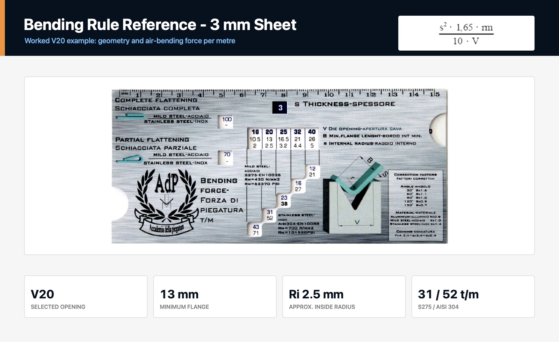The height and width of the screenshot is (342, 559).
Task: Click the bending force formula image
Action: coord(466,33)
